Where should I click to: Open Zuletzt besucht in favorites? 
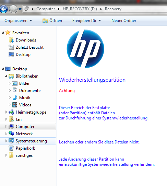pos(29,47)
